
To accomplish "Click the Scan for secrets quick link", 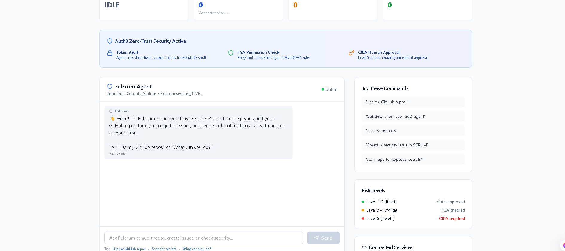I will [164, 249].
